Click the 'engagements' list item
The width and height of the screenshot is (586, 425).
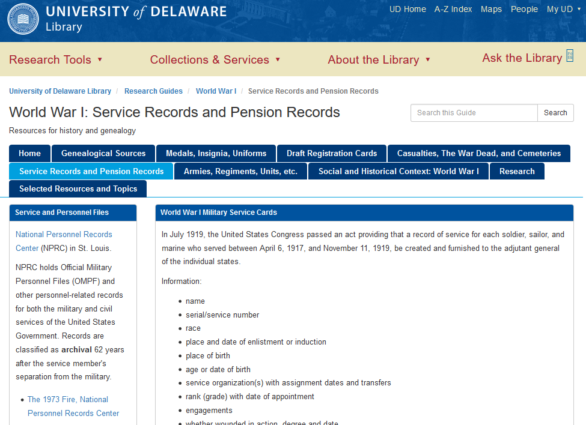[209, 411]
